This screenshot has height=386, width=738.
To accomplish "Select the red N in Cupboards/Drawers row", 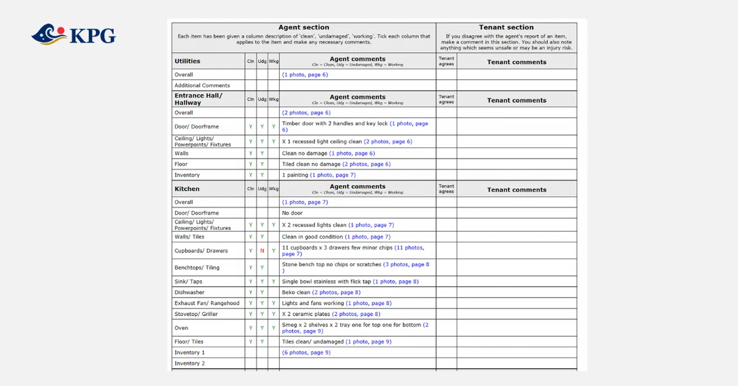I will tap(262, 251).
